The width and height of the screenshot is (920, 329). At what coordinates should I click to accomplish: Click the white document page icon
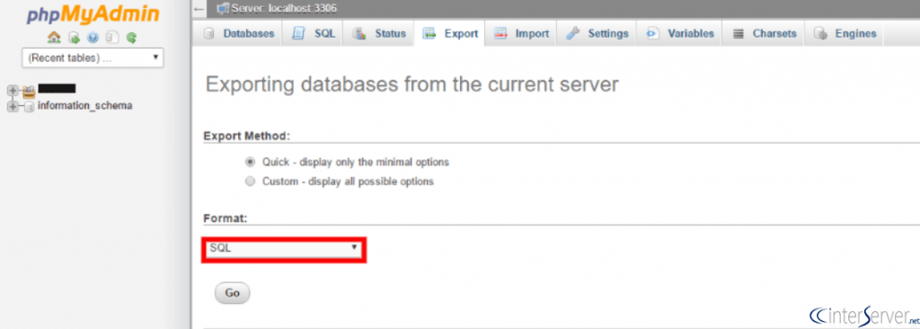112,38
